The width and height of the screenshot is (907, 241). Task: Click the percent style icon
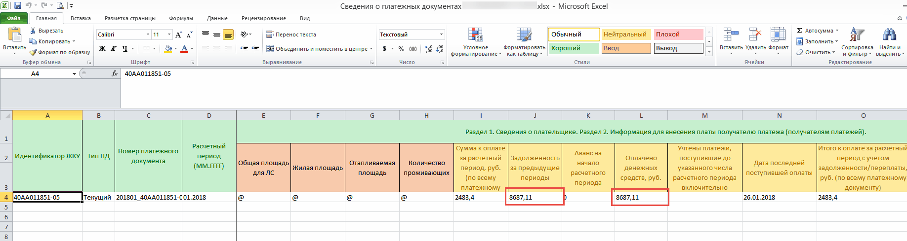click(x=401, y=49)
